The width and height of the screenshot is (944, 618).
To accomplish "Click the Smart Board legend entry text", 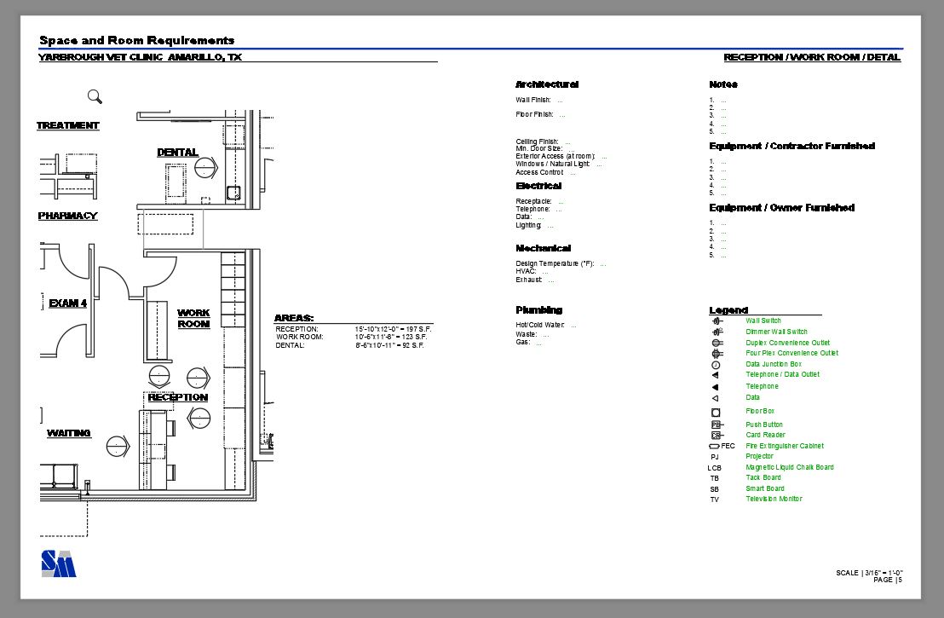I will [x=763, y=488].
